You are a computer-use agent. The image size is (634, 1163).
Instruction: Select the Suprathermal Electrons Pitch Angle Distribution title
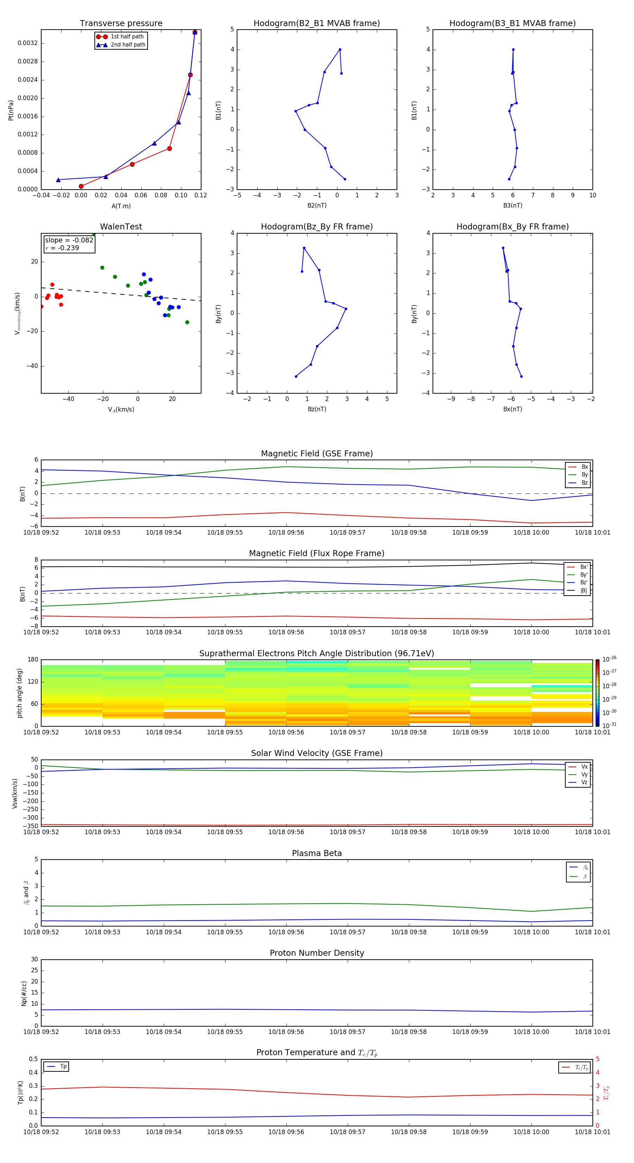click(x=317, y=654)
